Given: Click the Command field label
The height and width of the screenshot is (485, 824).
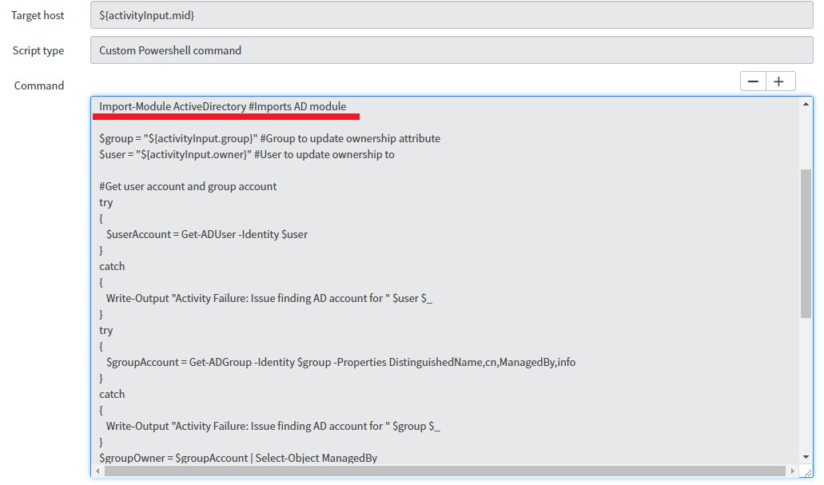Looking at the screenshot, I should (39, 85).
